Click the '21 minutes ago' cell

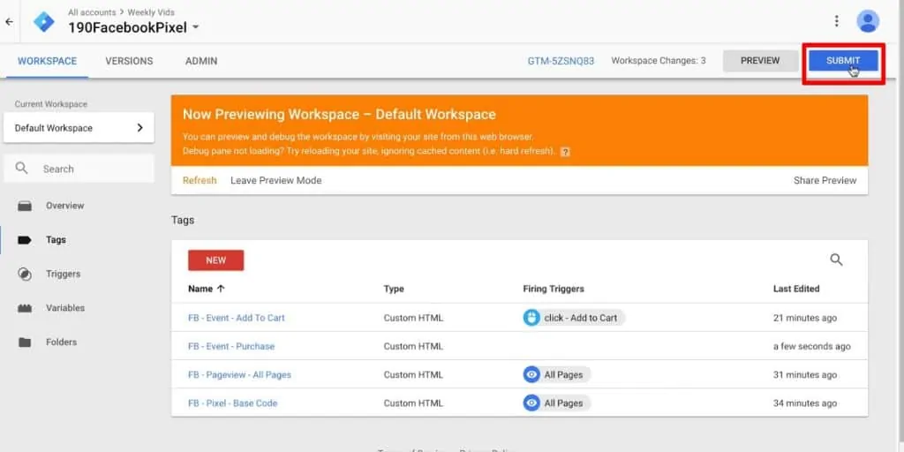click(x=805, y=318)
